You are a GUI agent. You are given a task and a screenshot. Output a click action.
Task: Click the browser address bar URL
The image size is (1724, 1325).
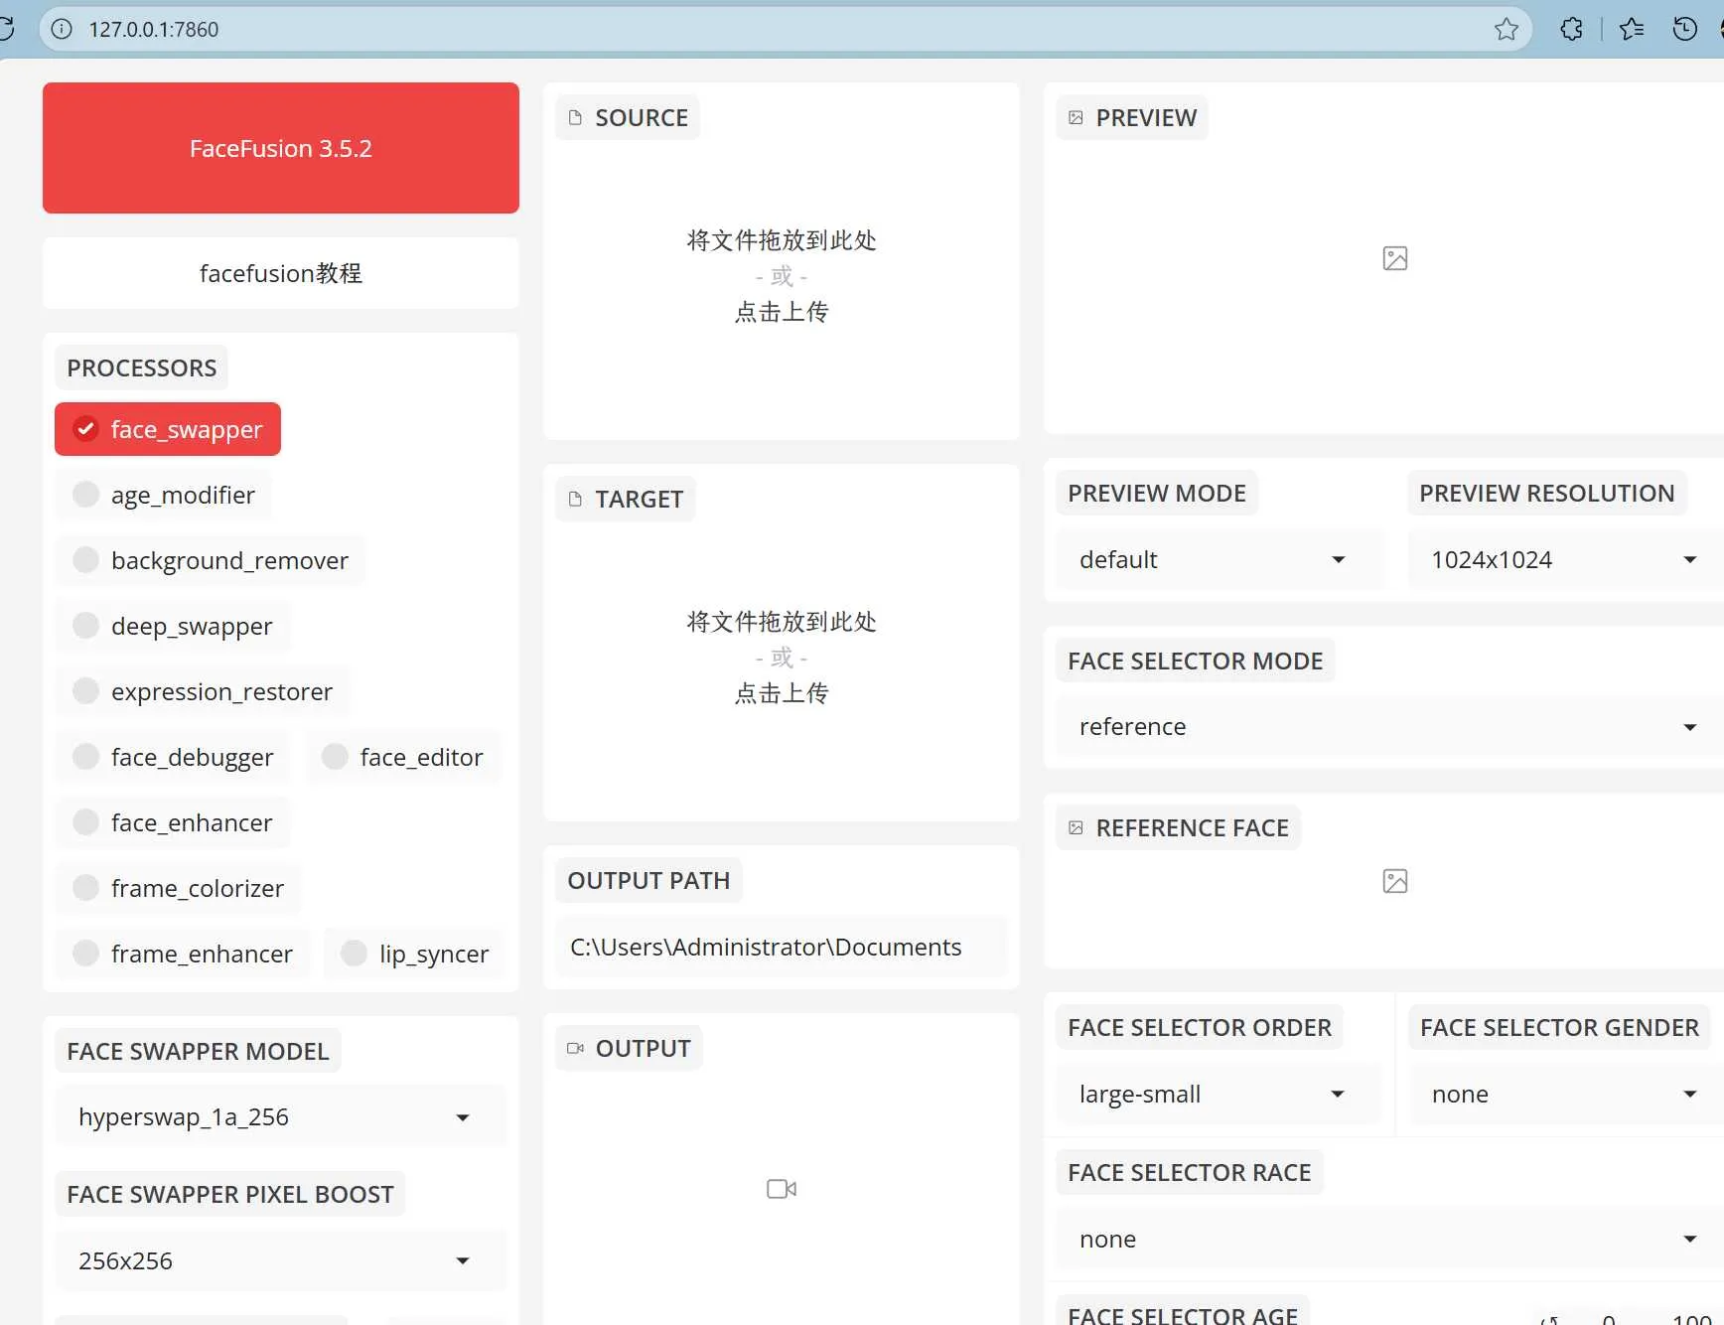point(154,29)
